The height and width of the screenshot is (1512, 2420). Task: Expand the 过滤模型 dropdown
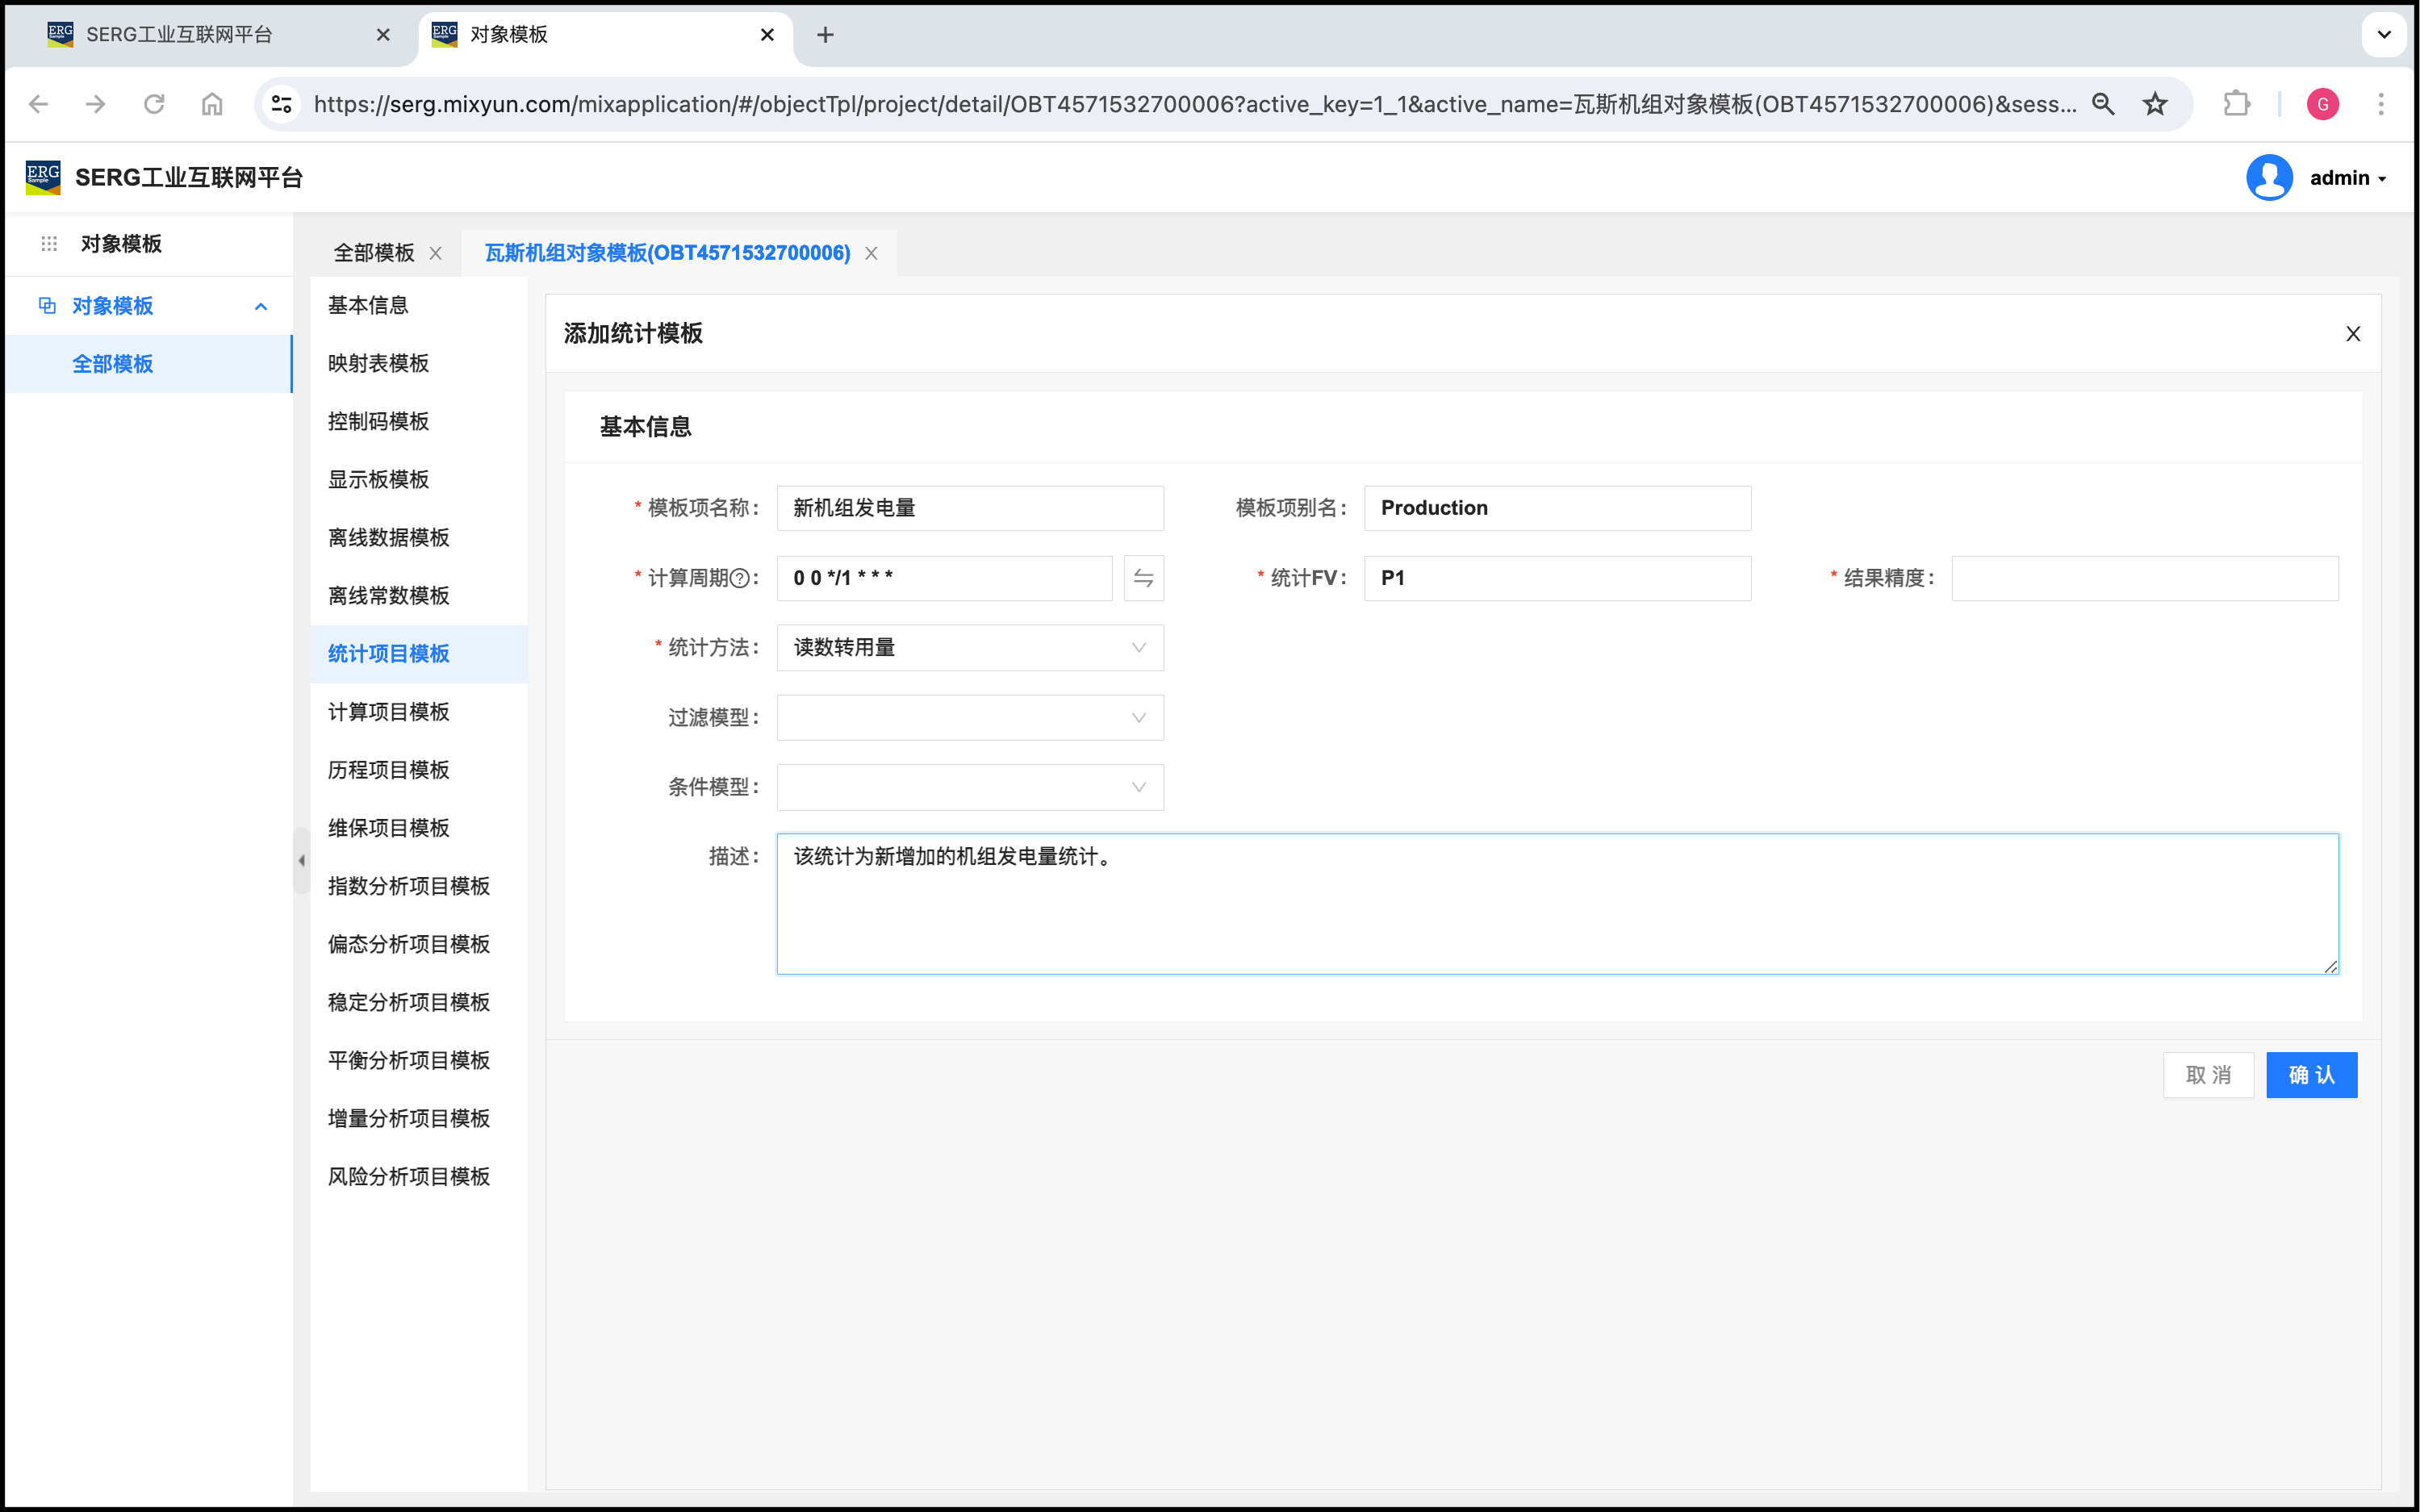click(969, 718)
